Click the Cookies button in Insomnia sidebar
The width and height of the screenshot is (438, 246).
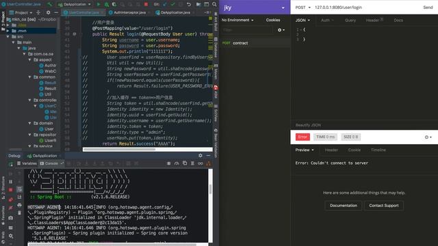tap(273, 20)
